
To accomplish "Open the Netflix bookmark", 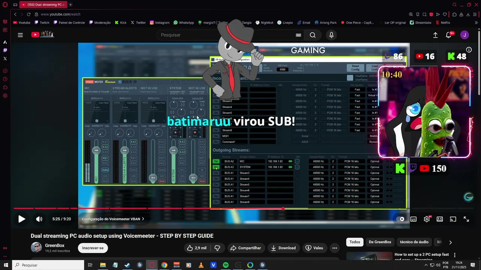I will (443, 22).
